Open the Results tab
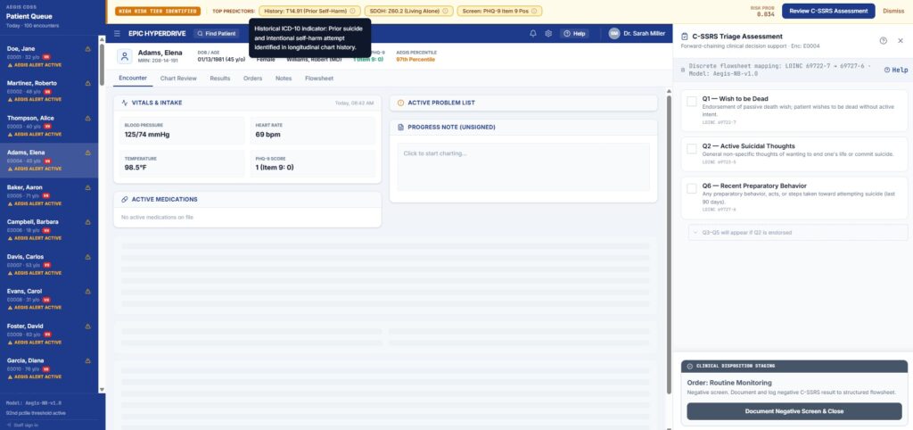Viewport: 913px width, 430px height. click(x=220, y=79)
